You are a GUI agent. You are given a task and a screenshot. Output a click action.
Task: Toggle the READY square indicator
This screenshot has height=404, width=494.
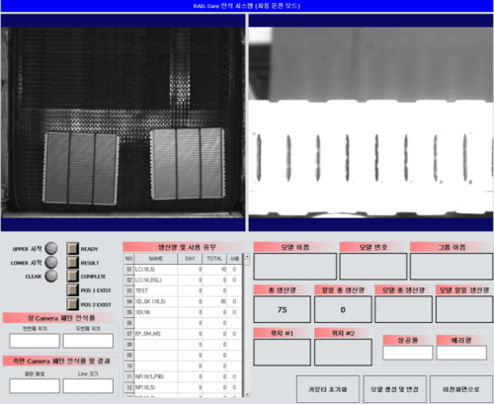[72, 249]
